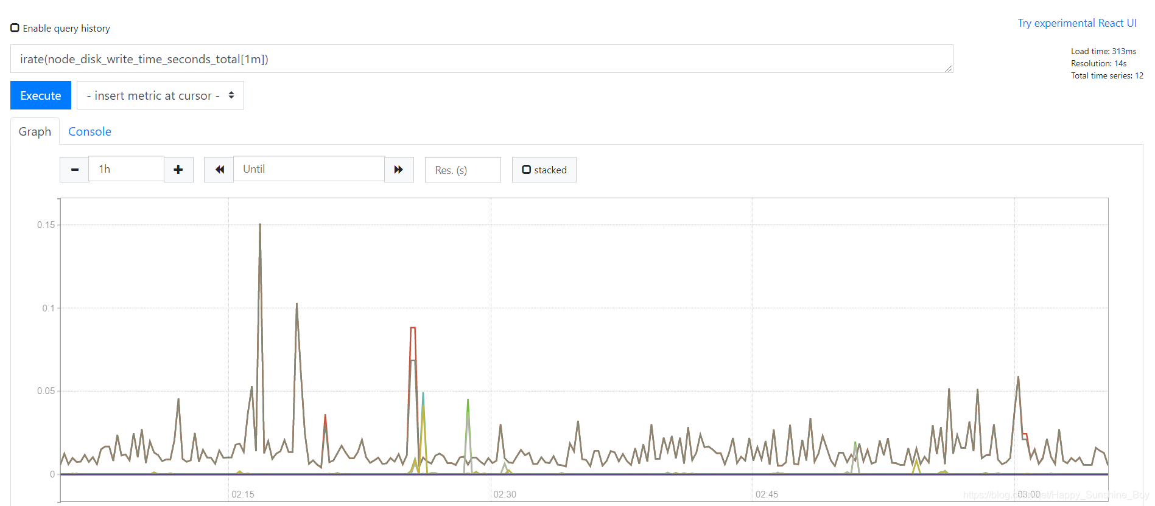The width and height of the screenshot is (1155, 506).
Task: Open the Try experimental React UI link
Action: (x=1077, y=23)
